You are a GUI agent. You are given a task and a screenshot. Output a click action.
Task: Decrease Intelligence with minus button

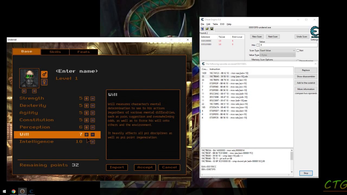click(x=93, y=142)
